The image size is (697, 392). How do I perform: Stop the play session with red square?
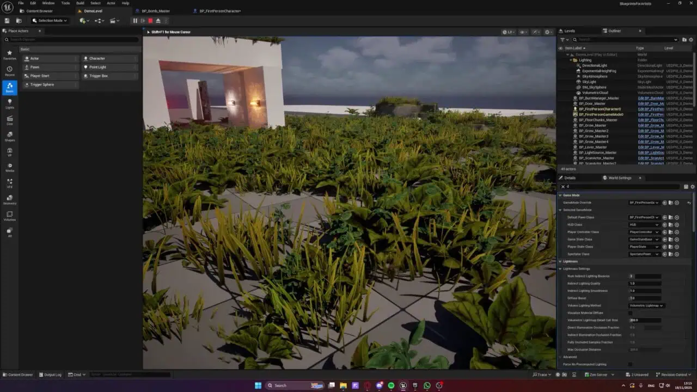(x=150, y=21)
